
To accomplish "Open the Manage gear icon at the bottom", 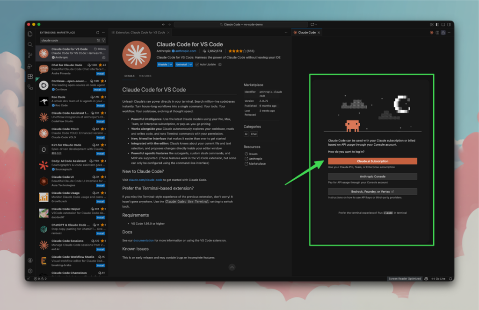I will 31,271.
